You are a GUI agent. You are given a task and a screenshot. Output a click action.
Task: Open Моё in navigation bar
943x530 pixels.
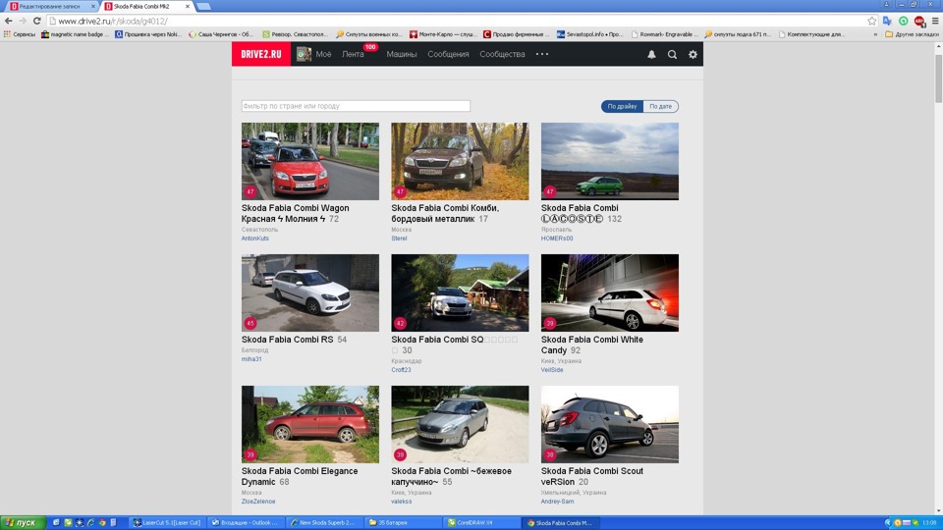pyautogui.click(x=323, y=54)
